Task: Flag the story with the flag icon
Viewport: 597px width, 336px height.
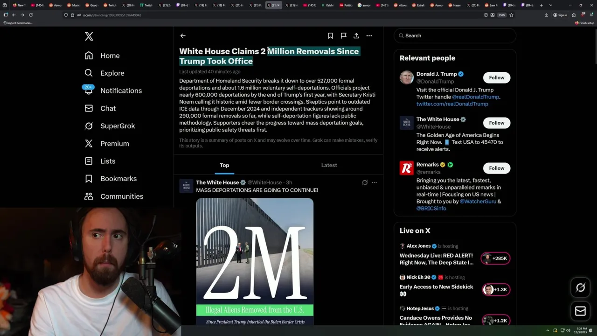Action: click(x=343, y=35)
